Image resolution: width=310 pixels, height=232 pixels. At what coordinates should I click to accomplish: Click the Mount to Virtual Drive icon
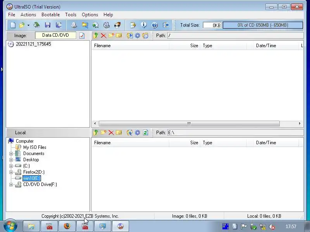(x=107, y=25)
